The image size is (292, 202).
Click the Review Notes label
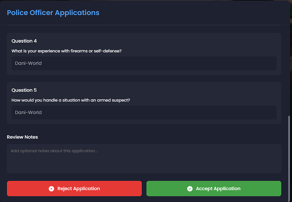22,137
